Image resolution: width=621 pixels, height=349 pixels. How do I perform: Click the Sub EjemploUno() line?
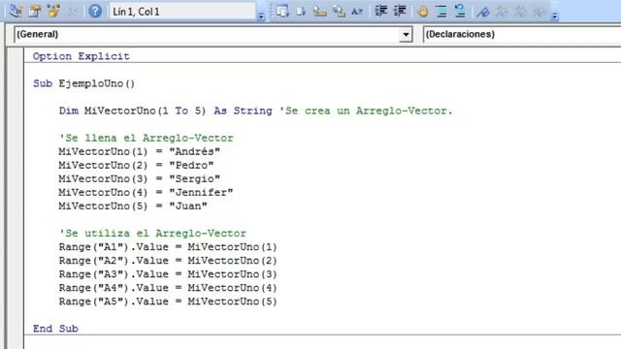84,83
